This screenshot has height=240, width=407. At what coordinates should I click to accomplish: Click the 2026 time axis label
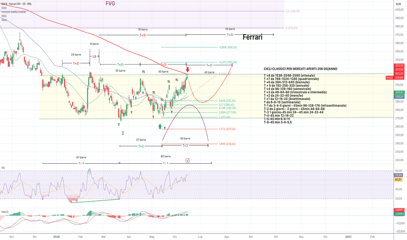pos(56,237)
